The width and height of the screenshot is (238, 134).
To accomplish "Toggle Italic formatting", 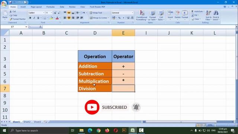I will [x=34, y=18].
